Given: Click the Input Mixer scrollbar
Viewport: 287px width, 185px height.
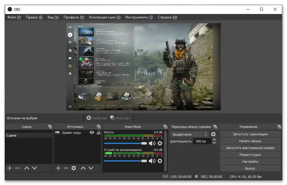Looking at the screenshot, I should [x=165, y=151].
